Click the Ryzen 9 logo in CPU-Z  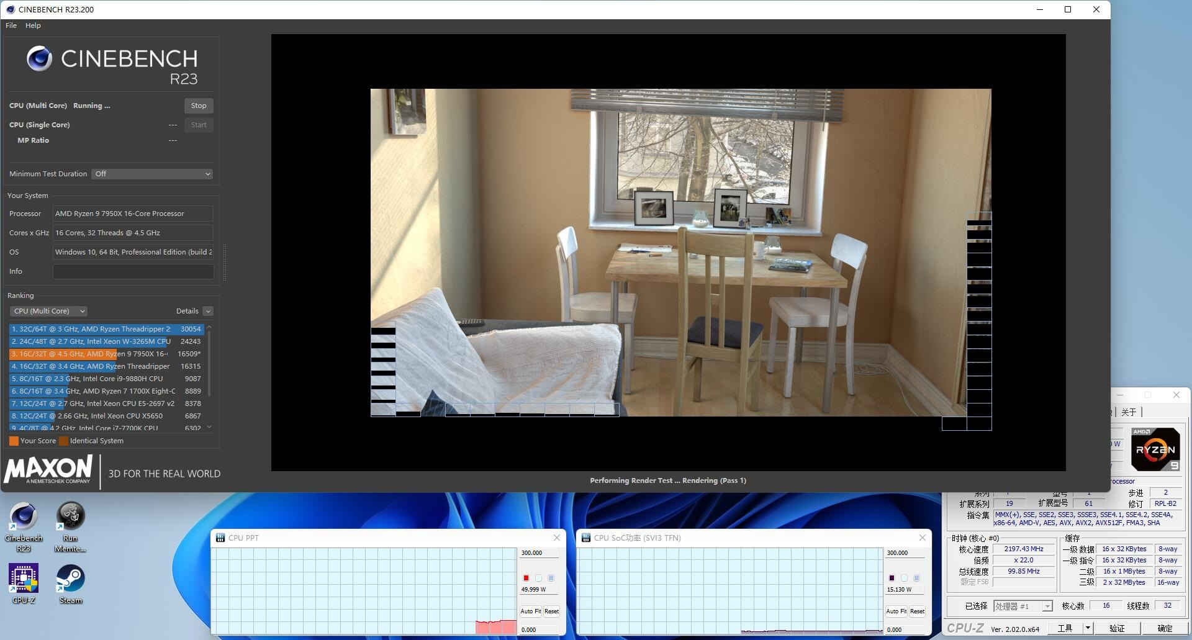click(1155, 449)
